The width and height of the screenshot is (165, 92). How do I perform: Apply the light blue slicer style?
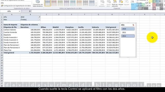73,3
